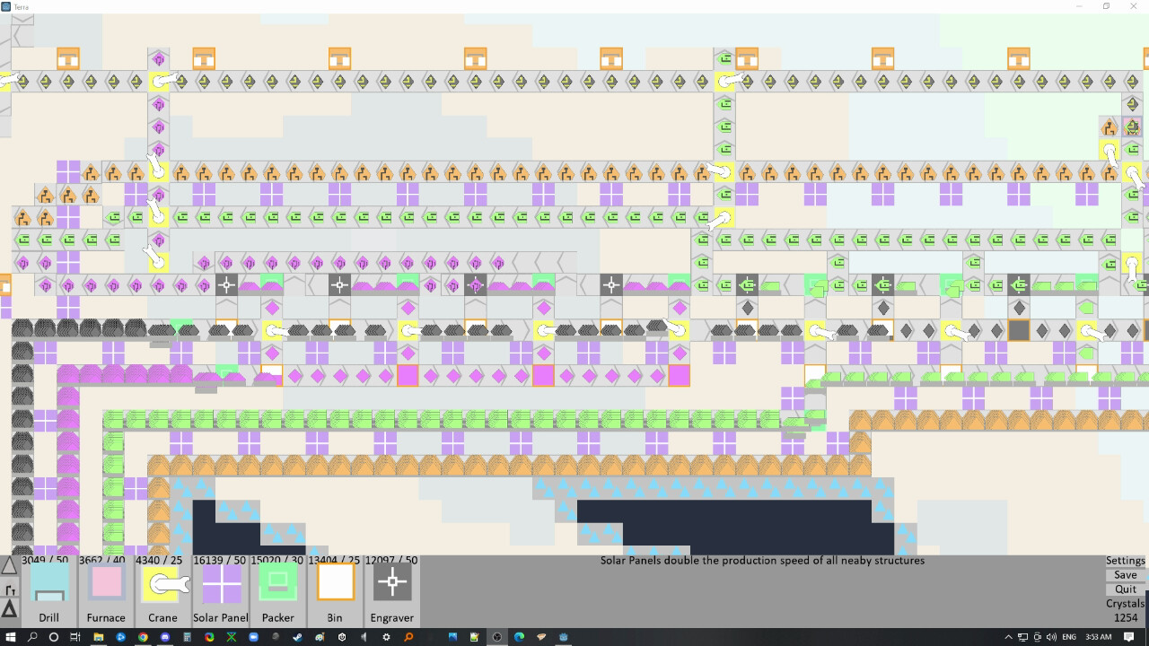This screenshot has width=1149, height=646.
Task: Click the Solar Panel progress counter 16139 / 50
Action: coord(218,560)
